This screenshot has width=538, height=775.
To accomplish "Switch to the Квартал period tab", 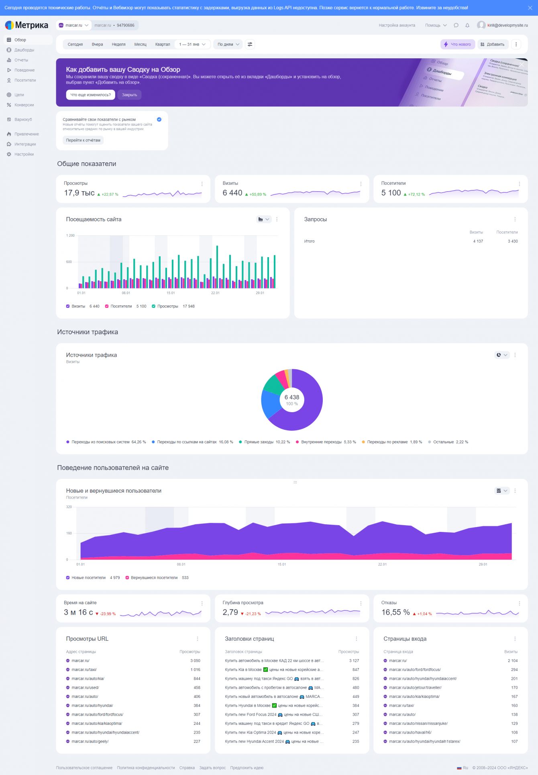I will pos(162,45).
